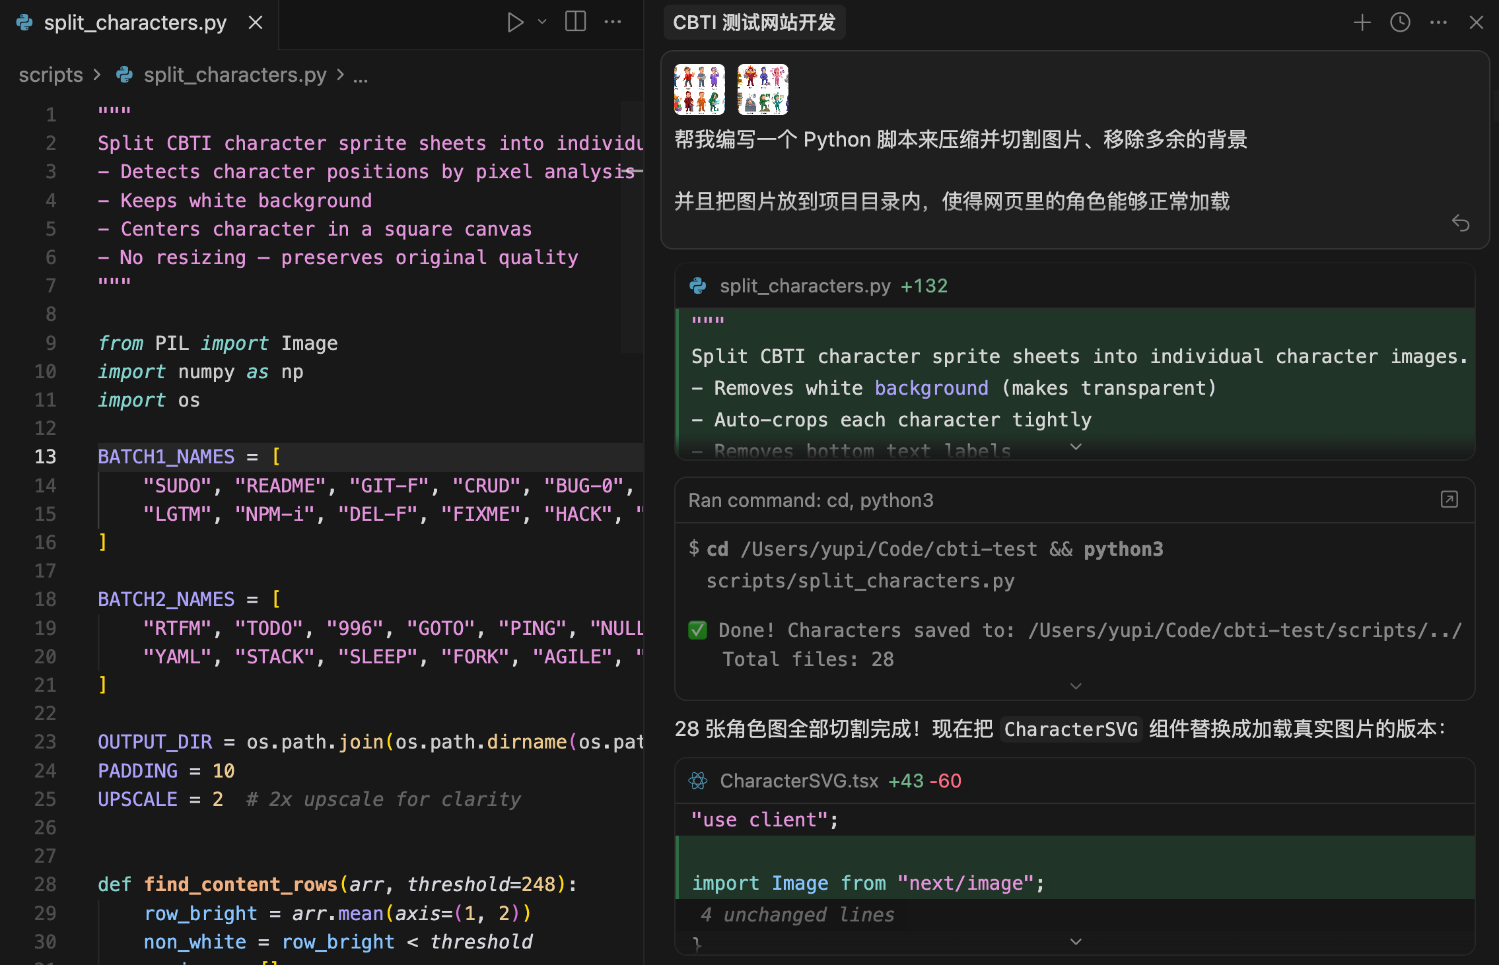Open chat history clock icon
The image size is (1499, 965).
tap(1400, 22)
